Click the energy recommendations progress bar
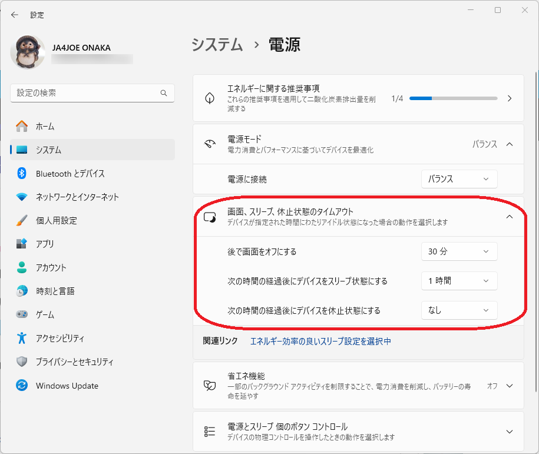The image size is (539, 454). pyautogui.click(x=454, y=98)
